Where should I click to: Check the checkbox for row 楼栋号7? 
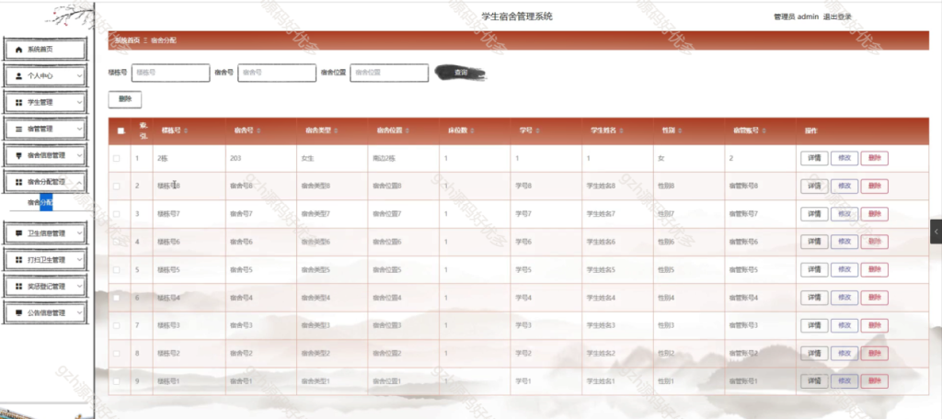click(x=117, y=214)
